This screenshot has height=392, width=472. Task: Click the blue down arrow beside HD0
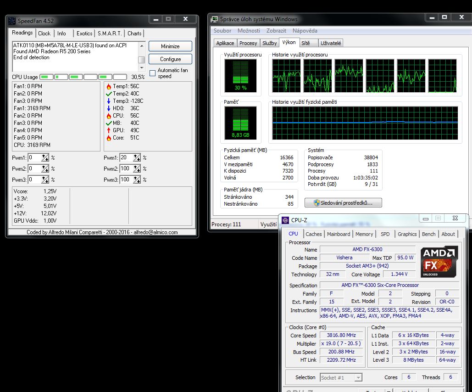tap(109, 108)
